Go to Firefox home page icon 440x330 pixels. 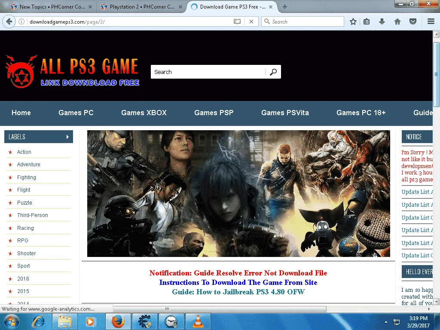(x=397, y=21)
